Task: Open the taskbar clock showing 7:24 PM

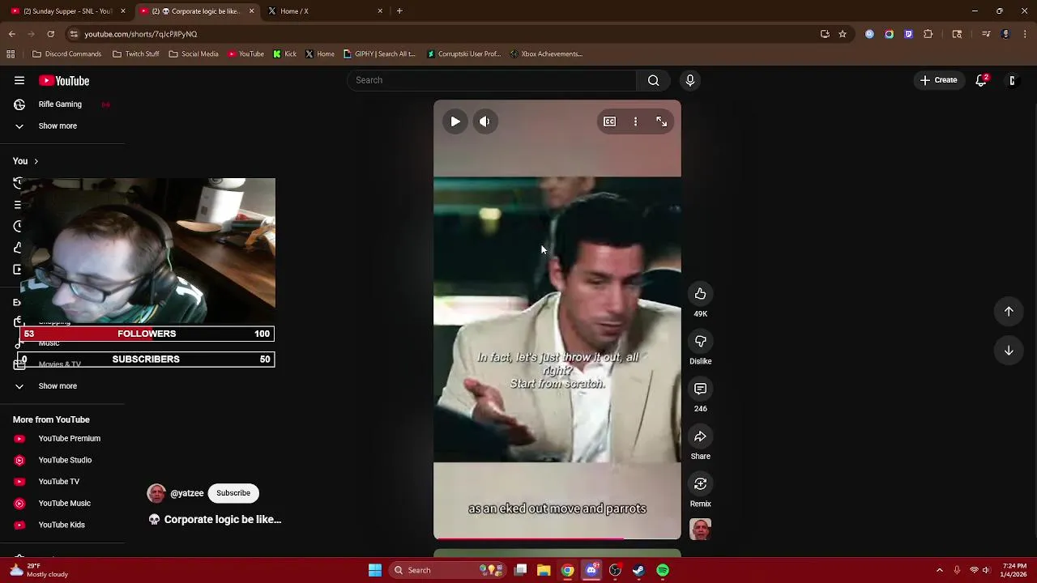Action: (x=1014, y=570)
